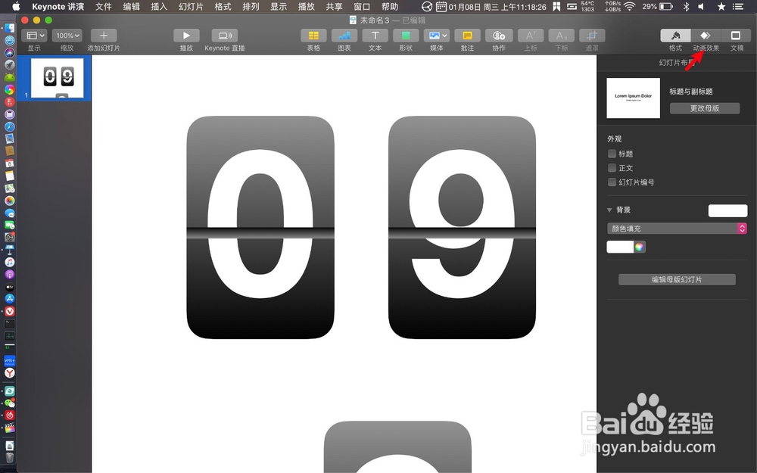Select the 9 flip-clock image
Viewport: 757px width, 473px height.
(x=462, y=227)
